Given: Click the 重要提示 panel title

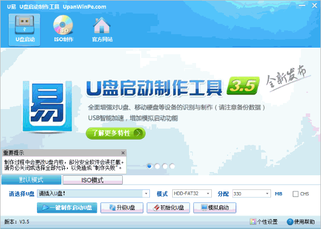Looking at the screenshot, I should point(14,152).
